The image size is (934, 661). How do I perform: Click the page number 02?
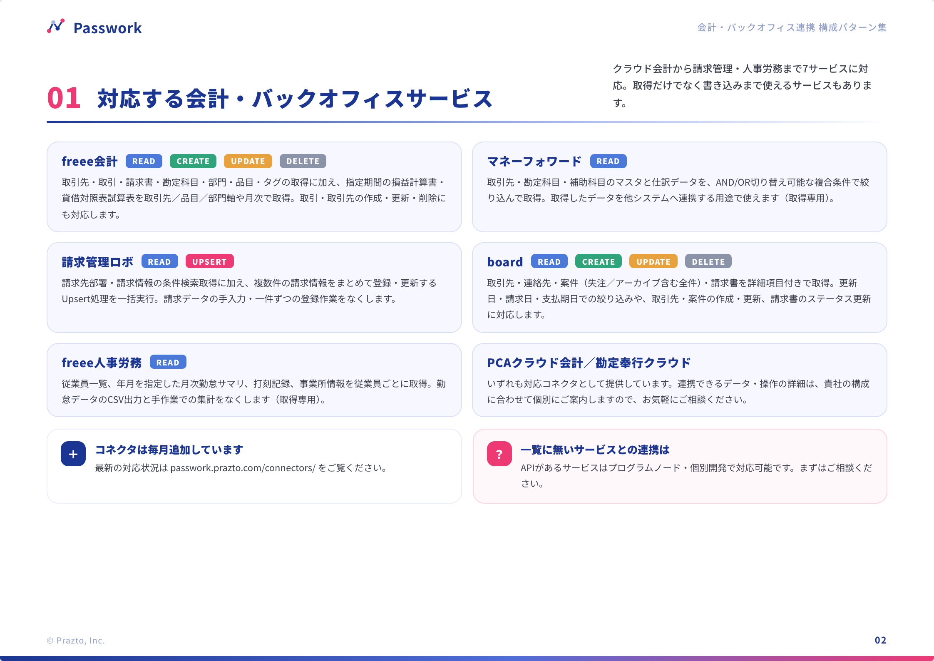tap(881, 640)
